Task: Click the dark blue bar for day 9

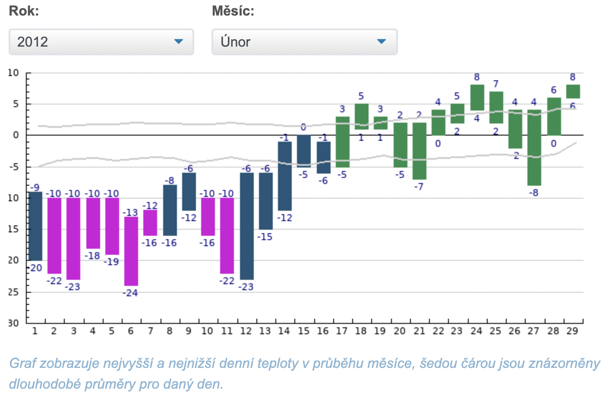Action: (x=189, y=191)
